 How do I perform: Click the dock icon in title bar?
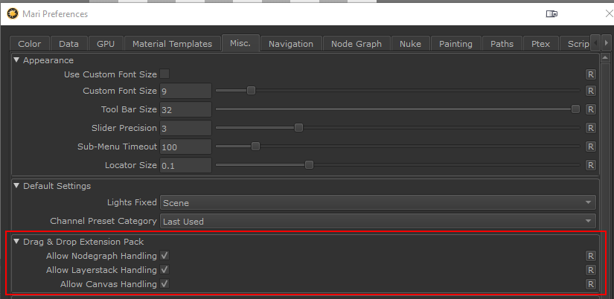point(551,14)
